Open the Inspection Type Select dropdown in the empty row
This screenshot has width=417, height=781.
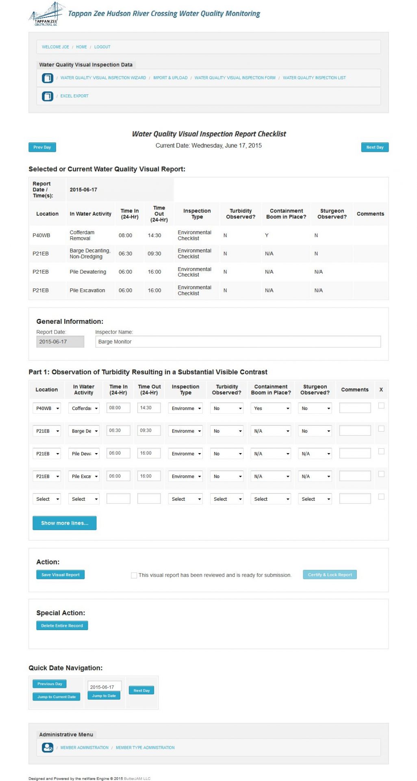click(x=185, y=499)
